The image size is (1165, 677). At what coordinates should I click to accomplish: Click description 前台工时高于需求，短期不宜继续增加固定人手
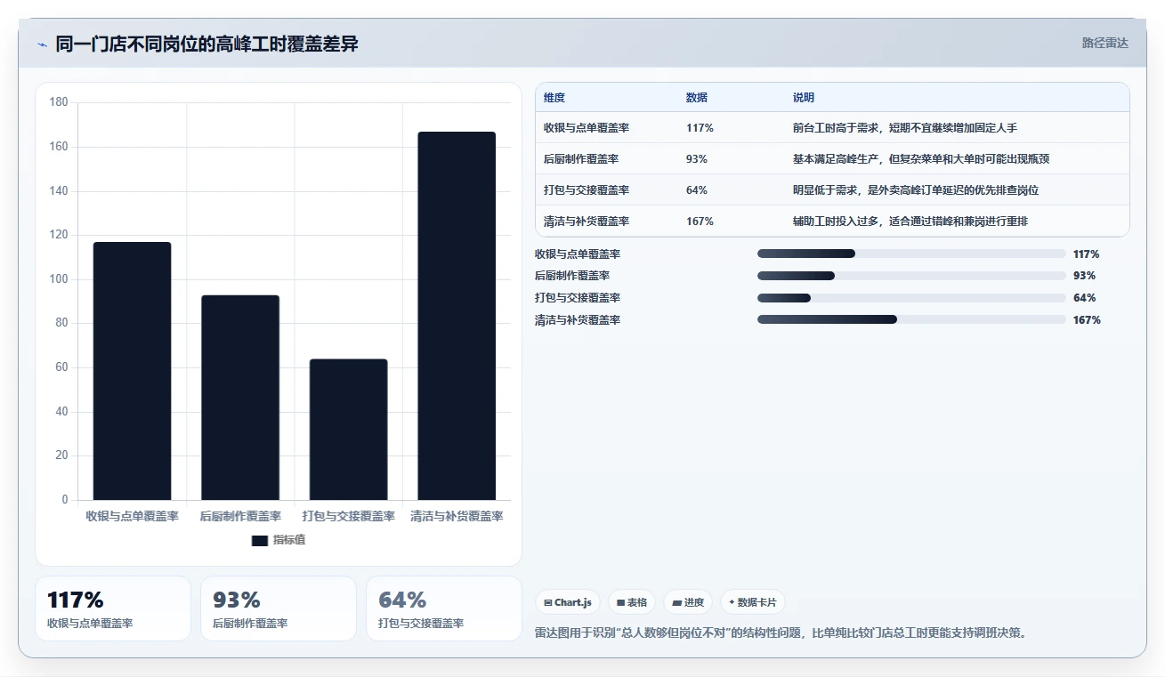905,128
